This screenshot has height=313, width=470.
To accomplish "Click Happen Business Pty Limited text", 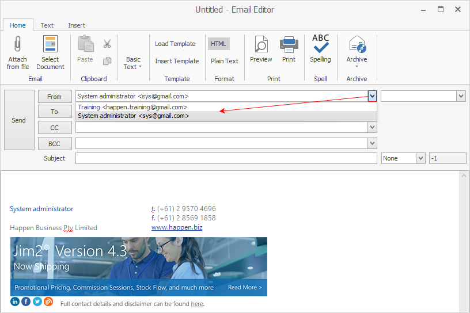I will click(x=54, y=228).
